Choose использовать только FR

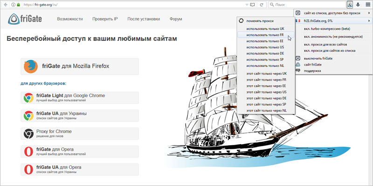pos(266,35)
